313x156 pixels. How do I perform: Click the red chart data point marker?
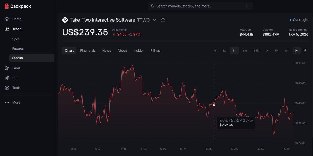coord(214,105)
